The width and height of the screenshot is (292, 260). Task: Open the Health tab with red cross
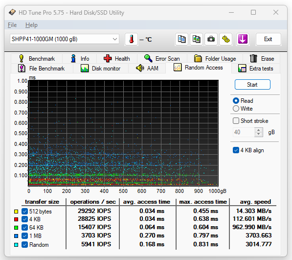point(117,59)
